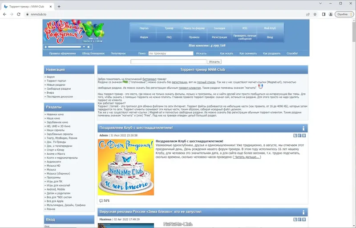
Task: Open a new browser tab
Action: [x=59, y=7]
